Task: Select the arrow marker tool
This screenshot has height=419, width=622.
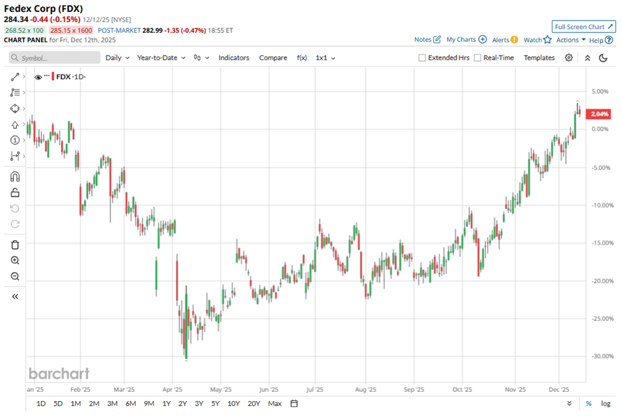Action: pyautogui.click(x=15, y=124)
